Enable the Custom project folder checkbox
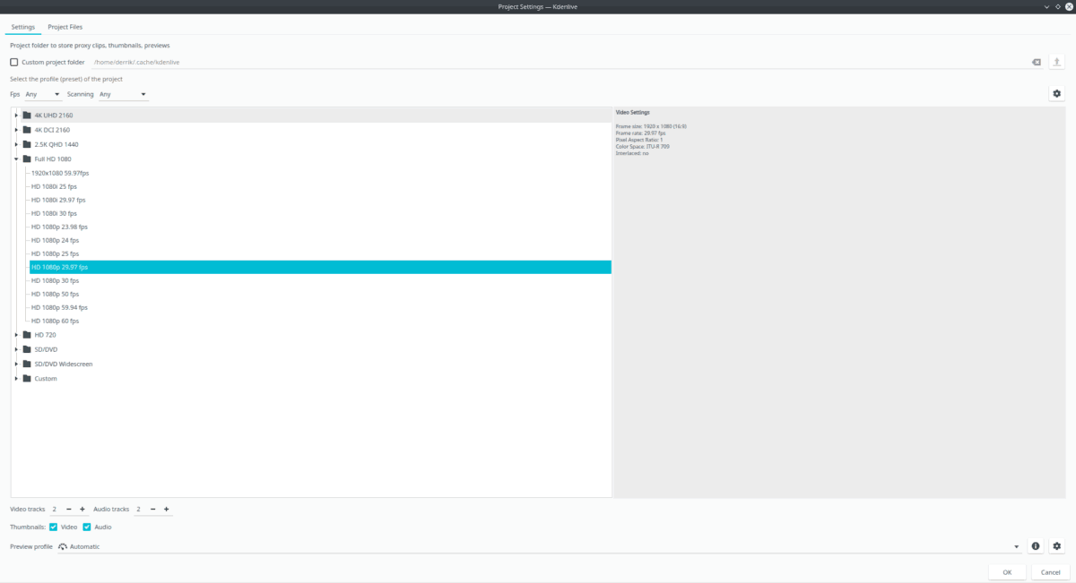This screenshot has width=1076, height=583. click(13, 61)
